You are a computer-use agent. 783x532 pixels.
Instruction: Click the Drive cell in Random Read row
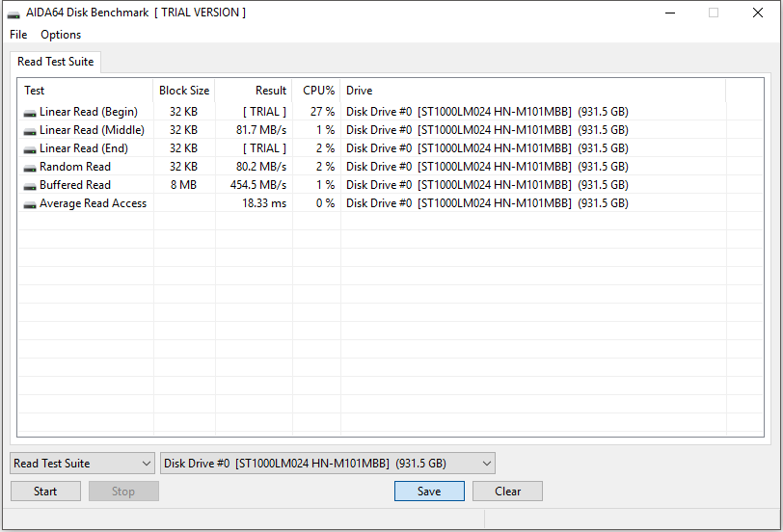point(487,167)
